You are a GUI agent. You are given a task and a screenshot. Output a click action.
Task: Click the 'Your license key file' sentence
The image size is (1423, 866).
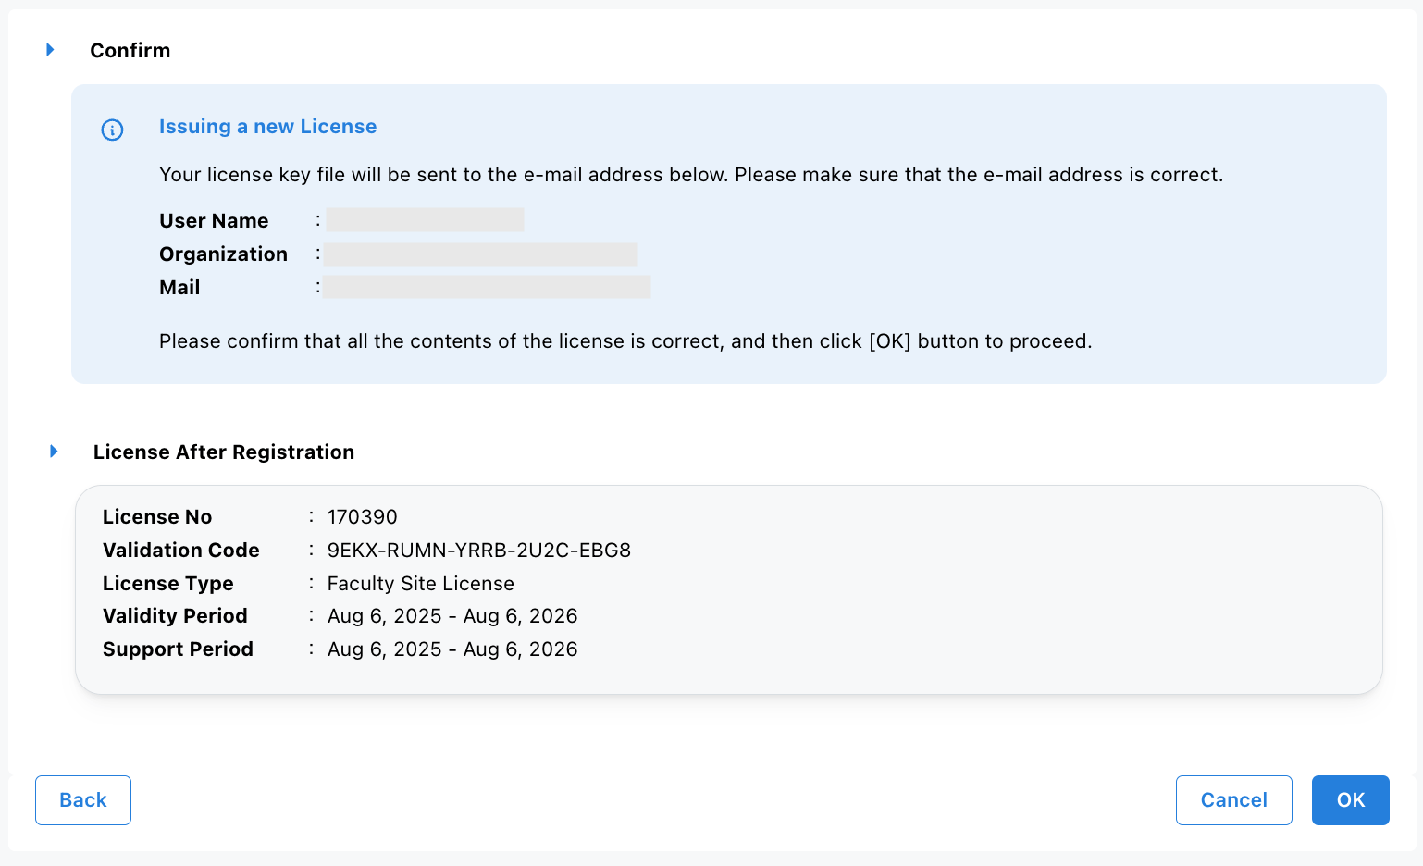[691, 175]
